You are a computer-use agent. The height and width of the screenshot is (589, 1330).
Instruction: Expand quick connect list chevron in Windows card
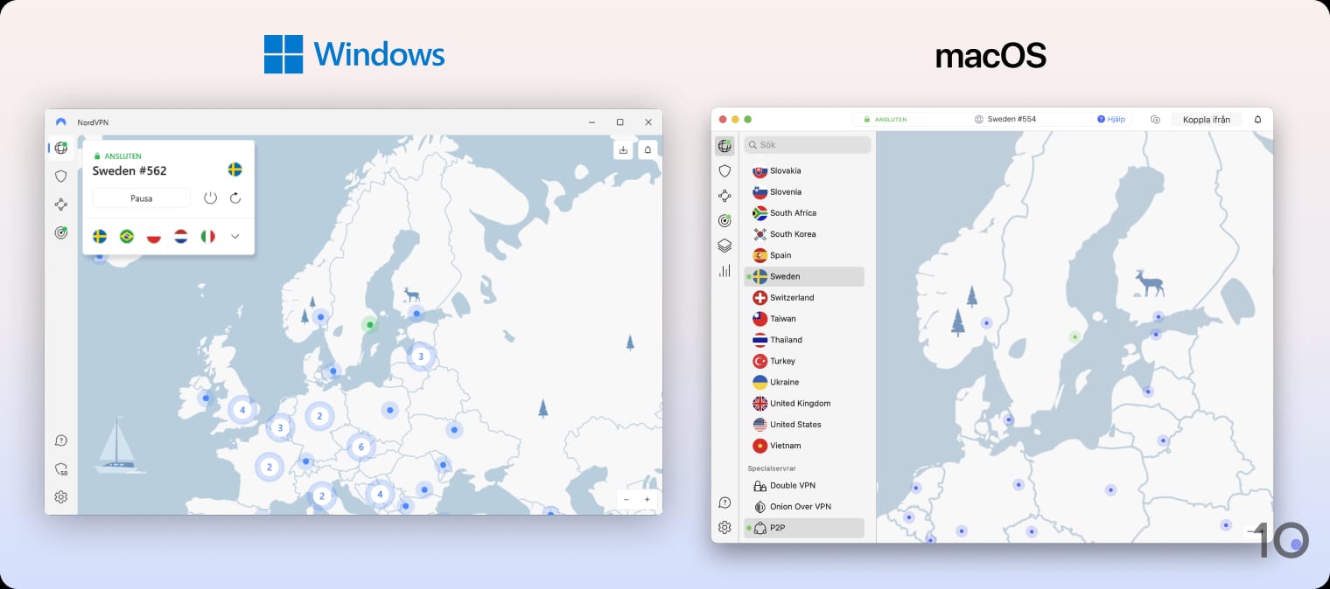pos(235,236)
